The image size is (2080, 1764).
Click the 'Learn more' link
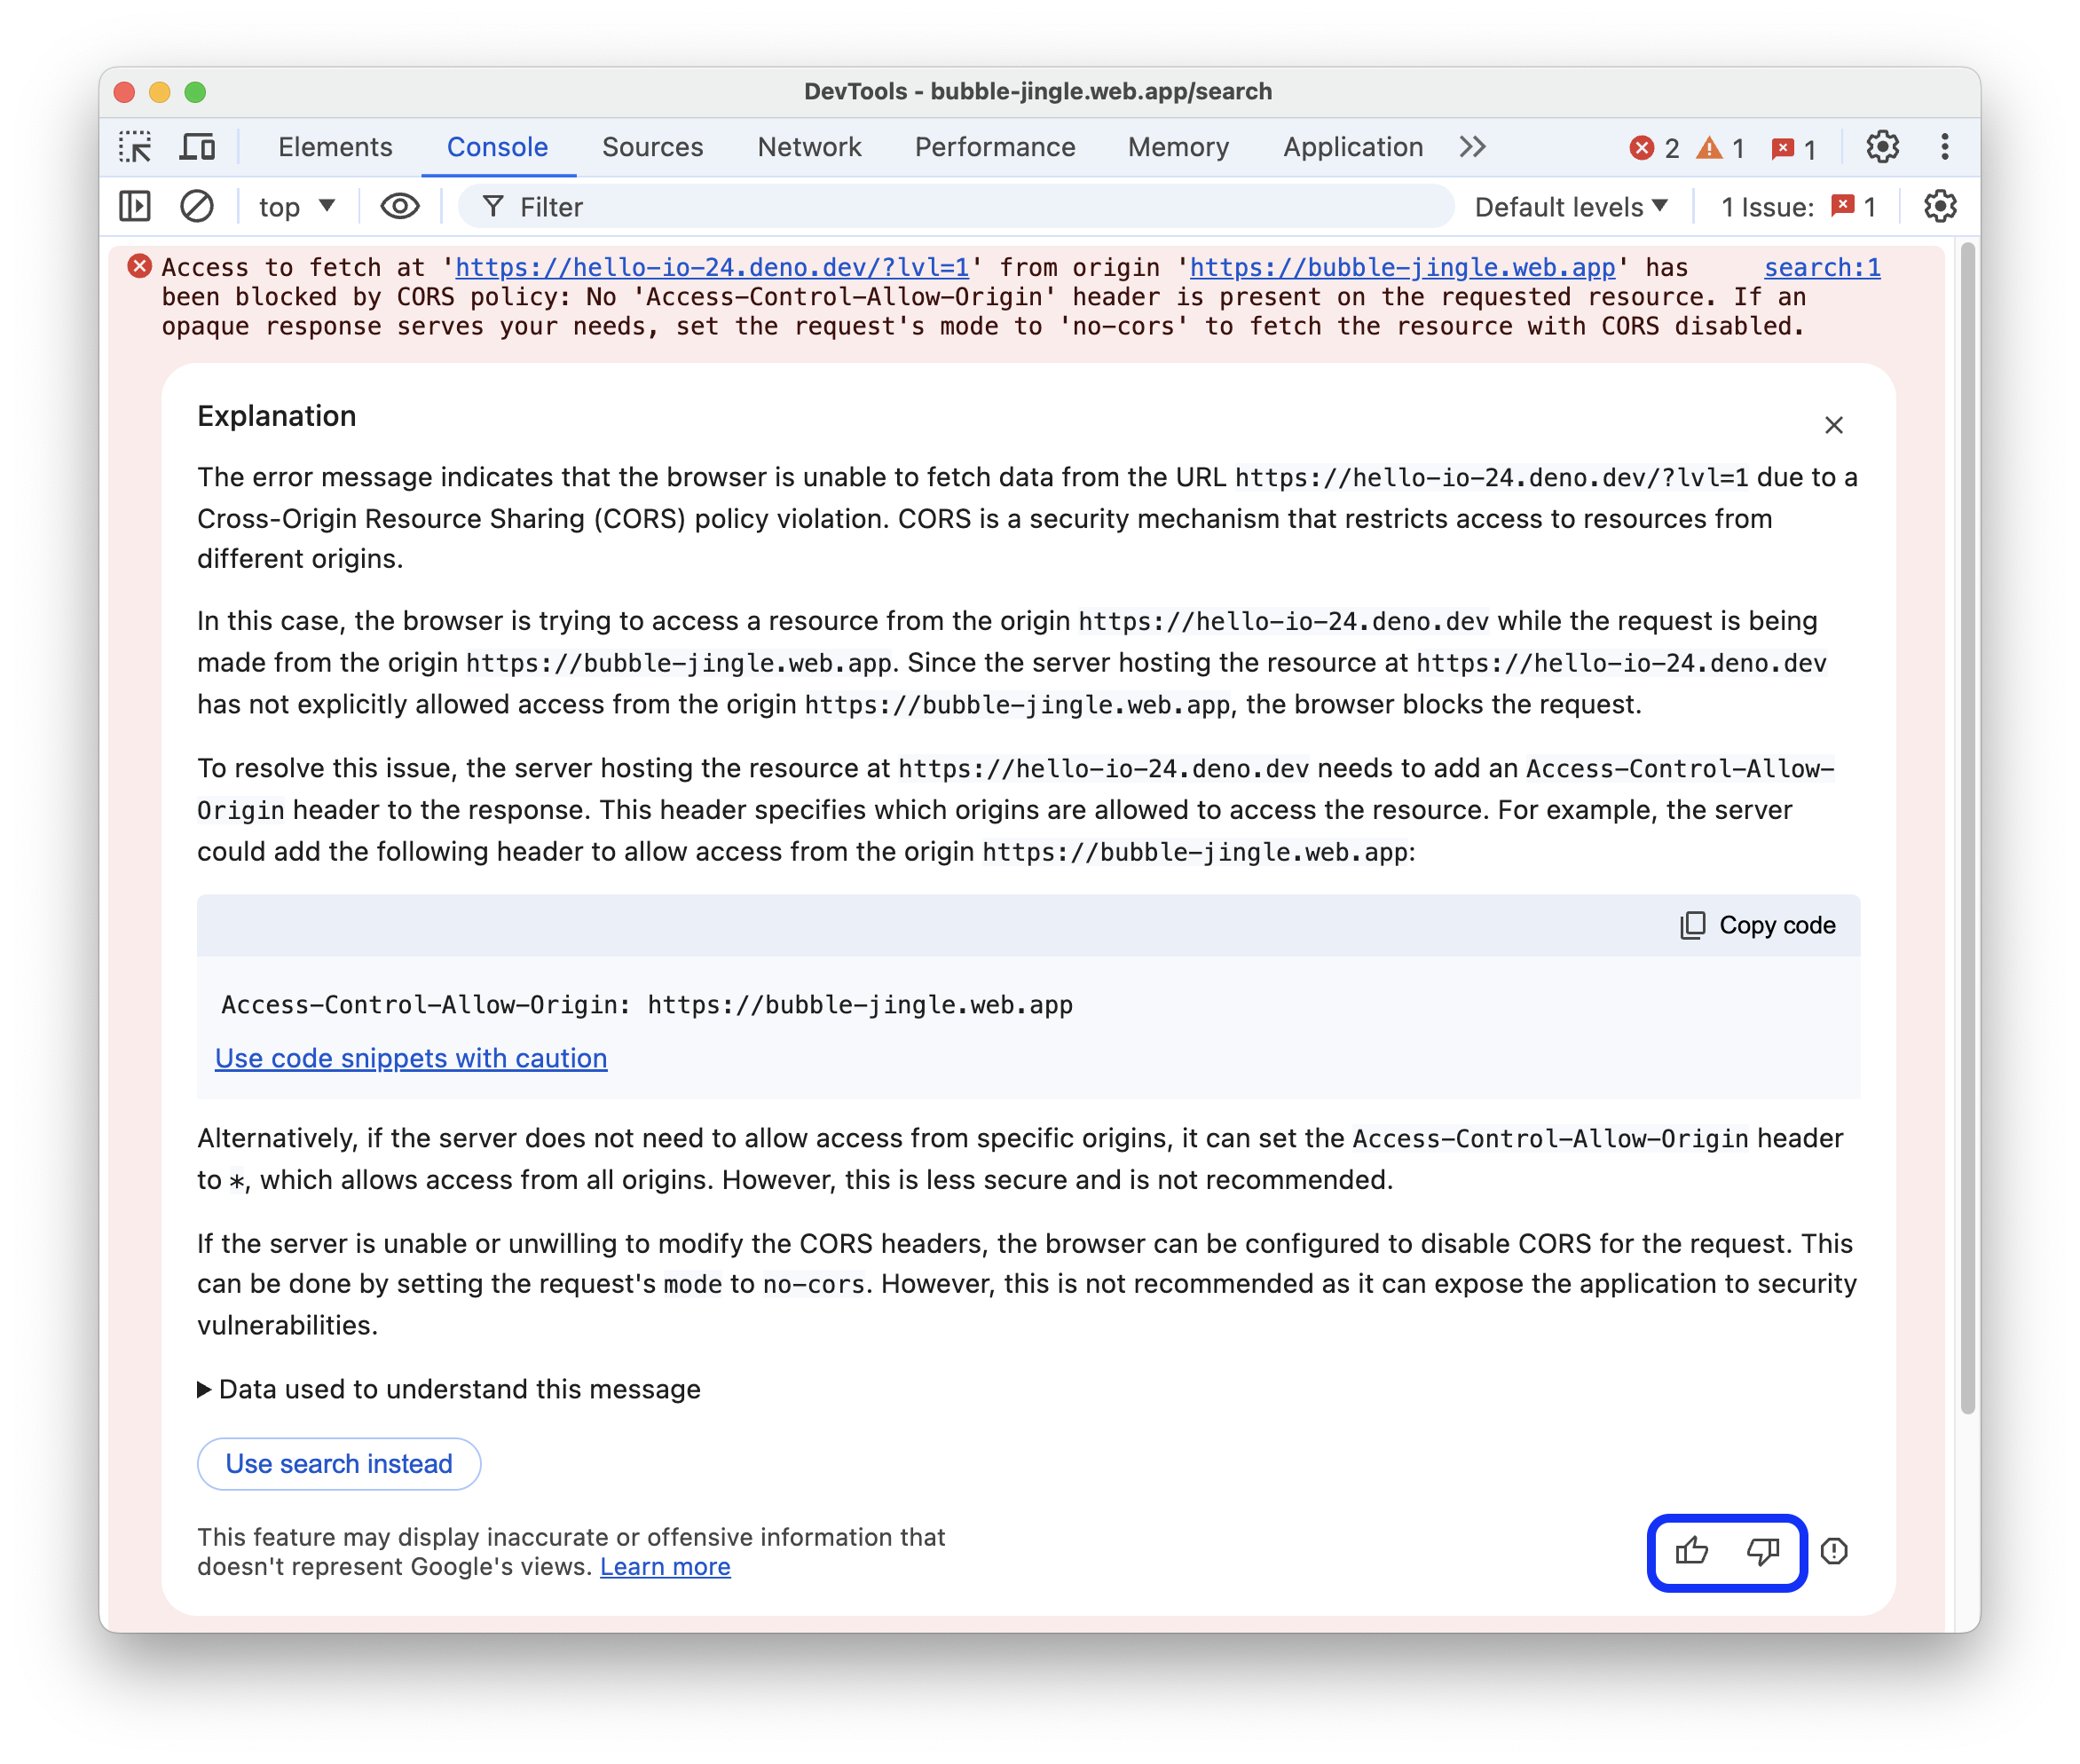click(665, 1564)
